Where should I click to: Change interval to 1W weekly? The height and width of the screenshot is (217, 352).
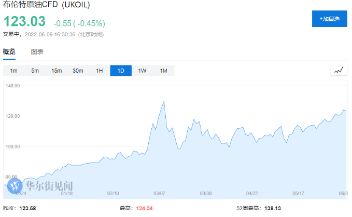(142, 71)
